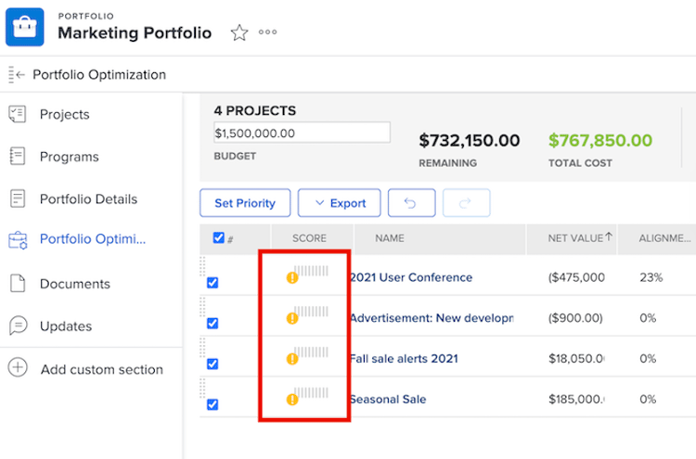The width and height of the screenshot is (696, 459).
Task: Click warning icon for Seasonal Sale score
Action: click(292, 400)
